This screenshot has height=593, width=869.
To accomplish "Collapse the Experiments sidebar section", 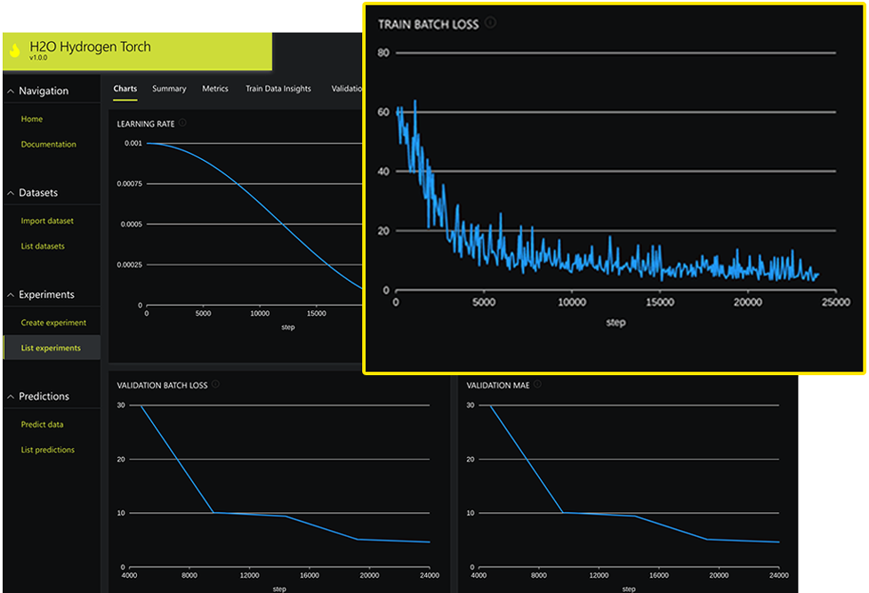I will point(10,294).
